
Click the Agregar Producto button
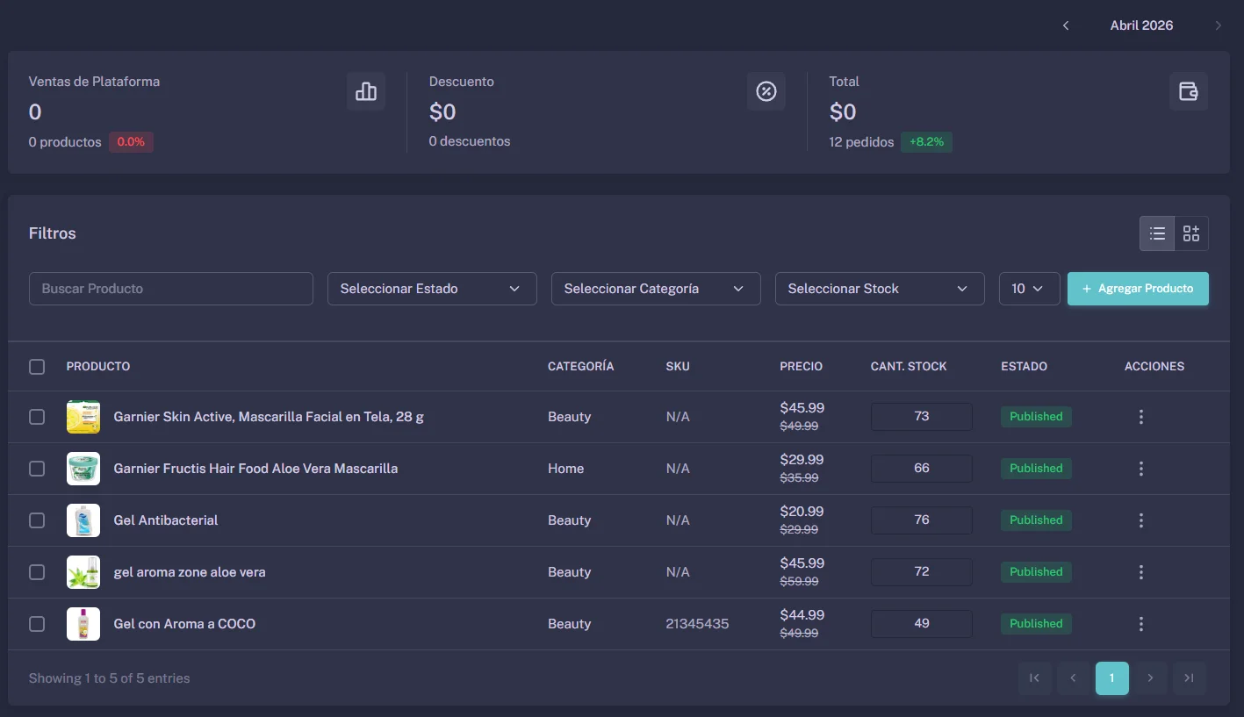(x=1138, y=289)
